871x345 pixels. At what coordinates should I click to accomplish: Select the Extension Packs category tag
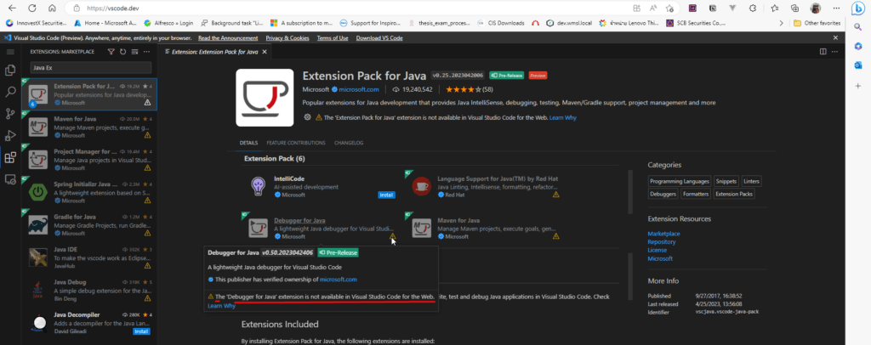coord(734,194)
